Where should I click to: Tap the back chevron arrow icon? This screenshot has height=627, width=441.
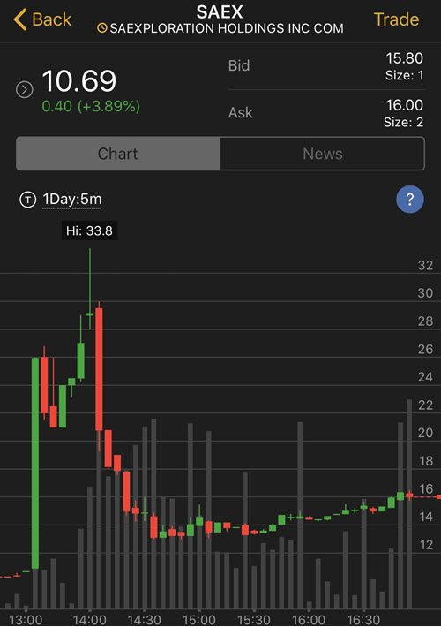[x=20, y=19]
